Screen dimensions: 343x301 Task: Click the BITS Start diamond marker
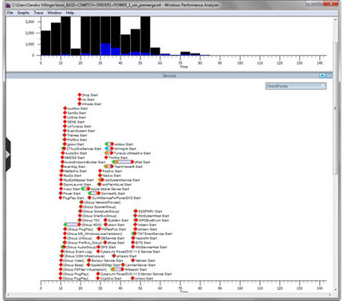[133, 243]
